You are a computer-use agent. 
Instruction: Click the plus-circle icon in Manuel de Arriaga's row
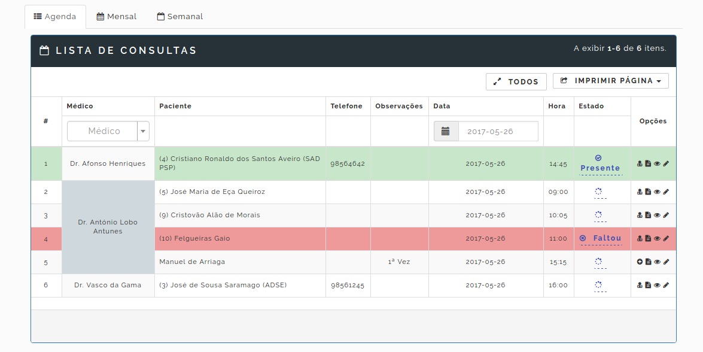click(640, 262)
